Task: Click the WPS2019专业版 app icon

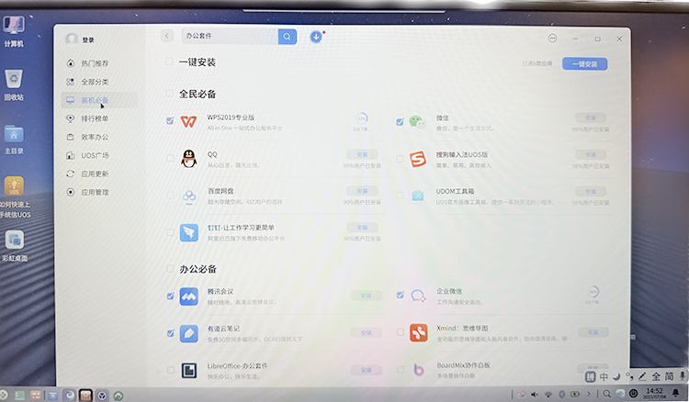Action: 188,121
